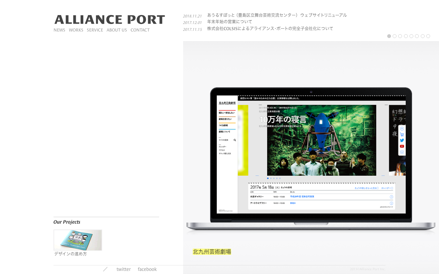Select the sixth slideshow dot
This screenshot has width=439, height=274.
click(x=417, y=36)
